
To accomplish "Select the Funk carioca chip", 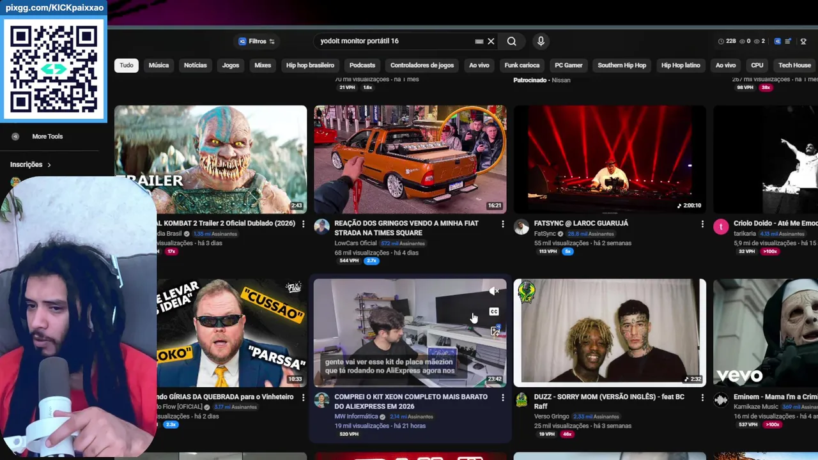I will tap(522, 65).
